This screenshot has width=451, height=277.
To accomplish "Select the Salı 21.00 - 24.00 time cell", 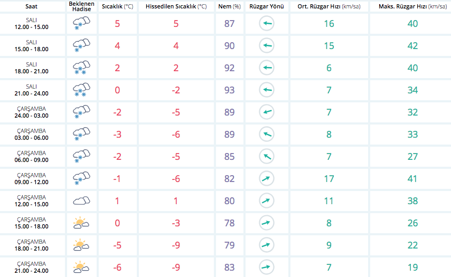I will point(31,90).
